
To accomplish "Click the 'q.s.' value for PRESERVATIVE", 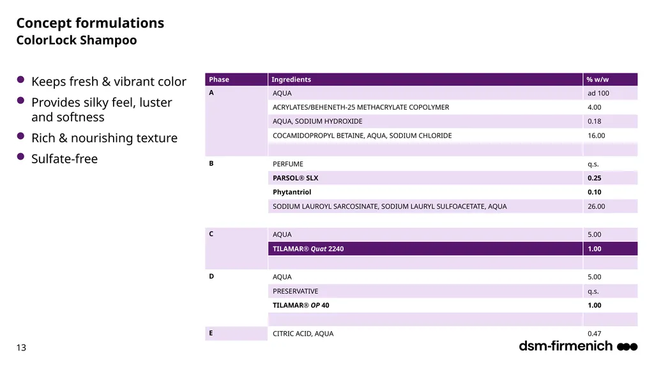I will pyautogui.click(x=593, y=292).
